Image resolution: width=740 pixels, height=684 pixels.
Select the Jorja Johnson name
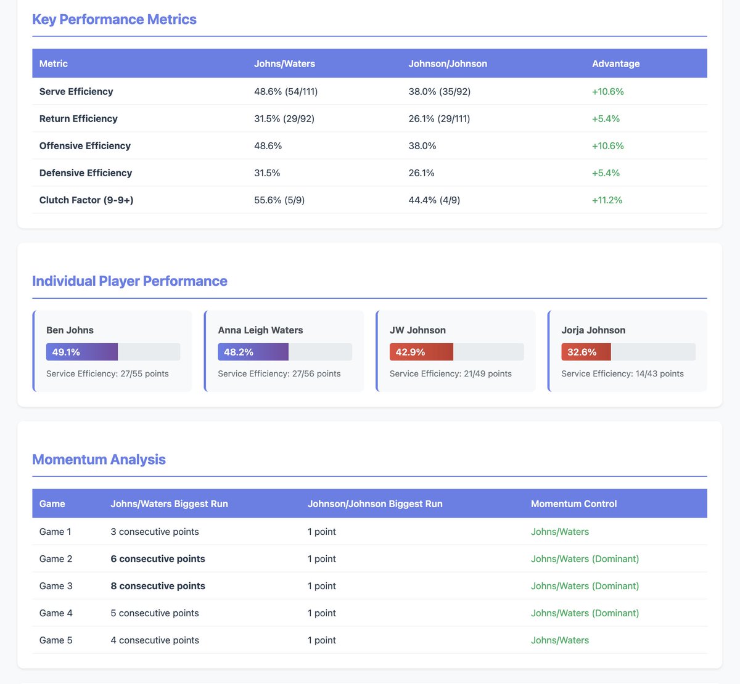coord(593,330)
